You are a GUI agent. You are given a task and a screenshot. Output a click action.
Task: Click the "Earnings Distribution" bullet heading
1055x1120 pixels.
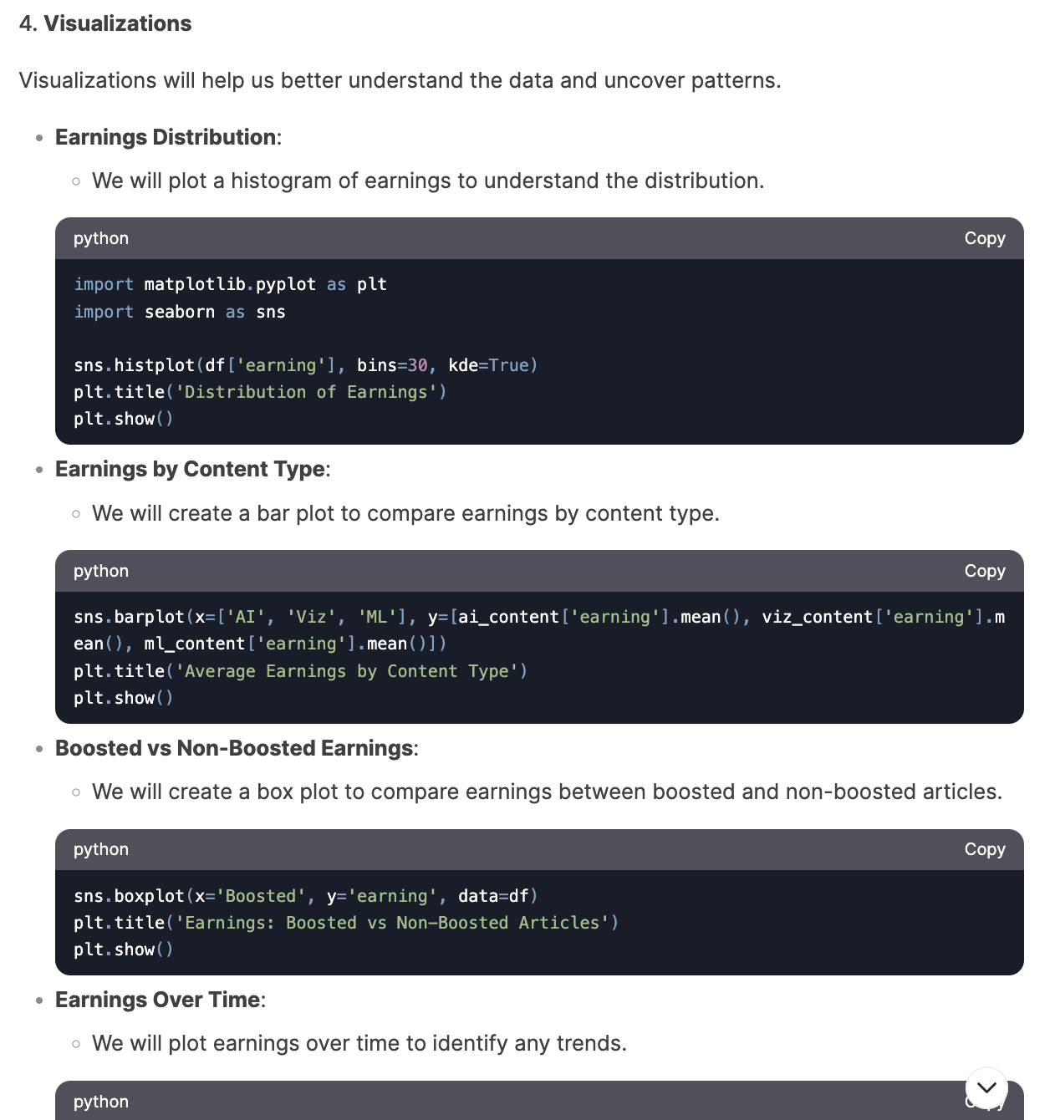coord(166,137)
